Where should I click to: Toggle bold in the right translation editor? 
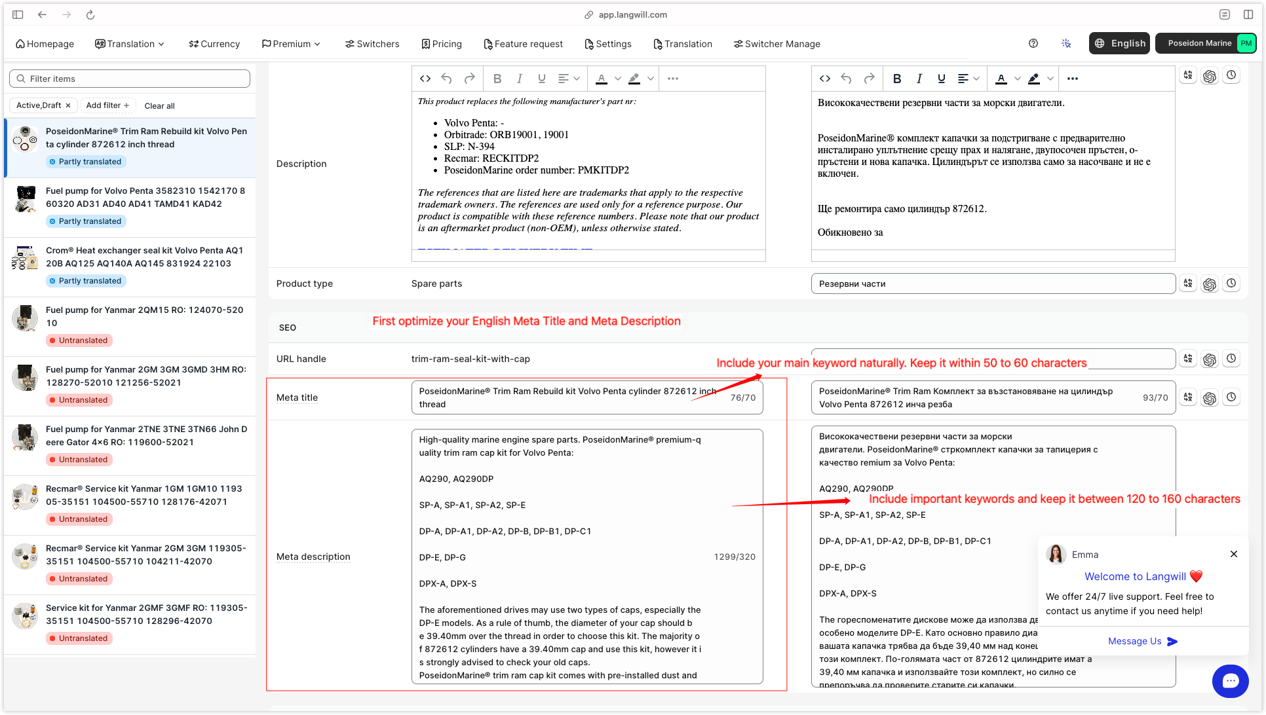(x=897, y=79)
